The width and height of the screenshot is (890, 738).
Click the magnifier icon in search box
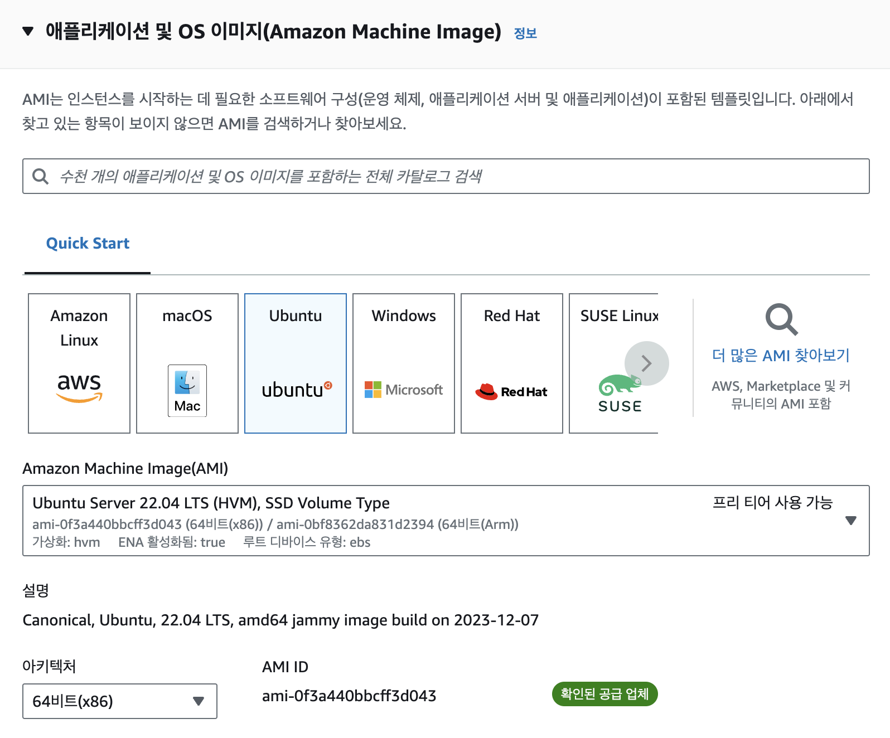coord(40,176)
